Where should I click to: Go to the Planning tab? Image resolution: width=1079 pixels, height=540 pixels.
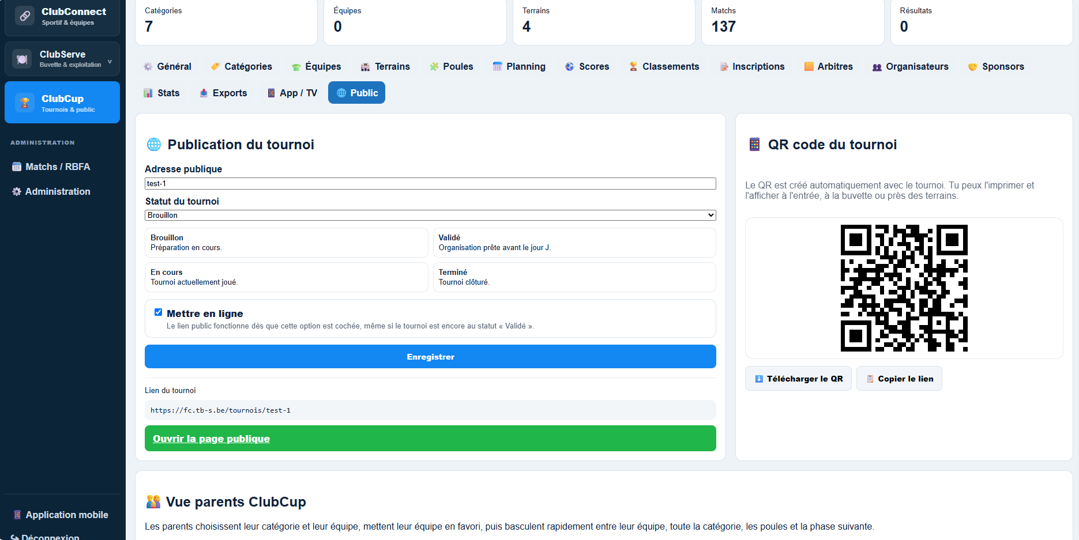[519, 66]
